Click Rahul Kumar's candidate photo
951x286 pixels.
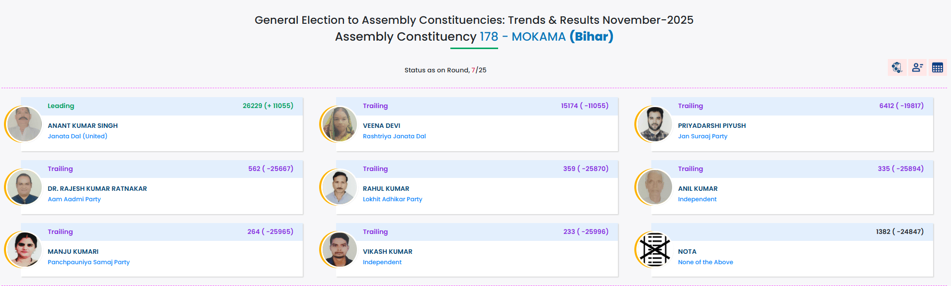tap(340, 187)
